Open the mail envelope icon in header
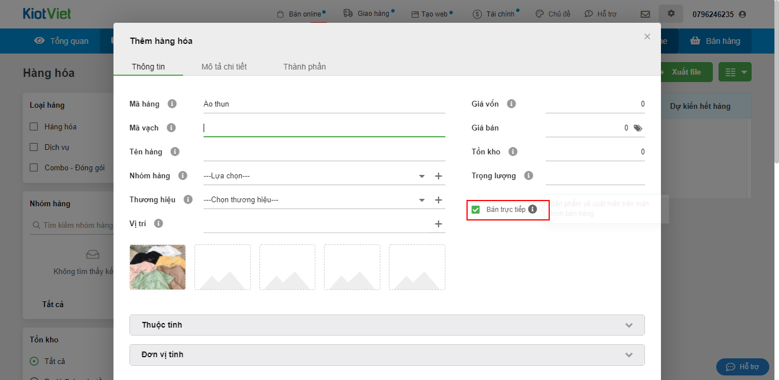 (645, 14)
